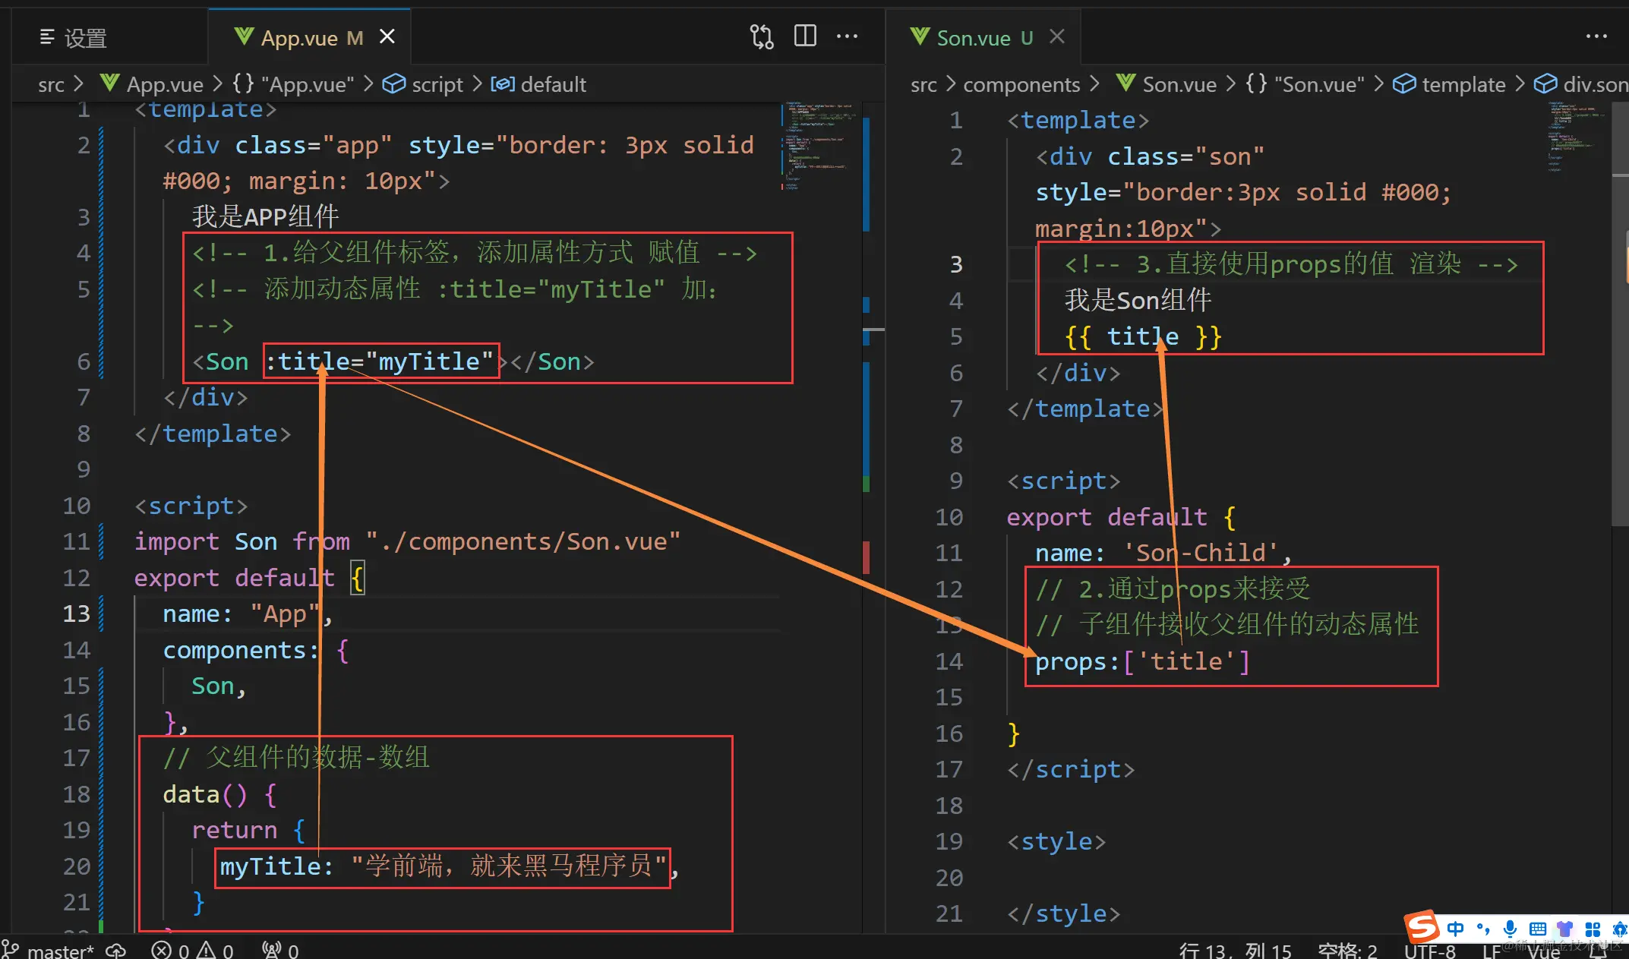Image resolution: width=1629 pixels, height=959 pixels.
Task: Click the Sogou S logo in the IME bar
Action: point(1422,927)
